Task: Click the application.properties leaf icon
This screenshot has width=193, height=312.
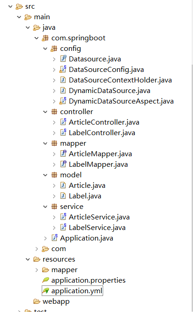Action: tap(45, 280)
